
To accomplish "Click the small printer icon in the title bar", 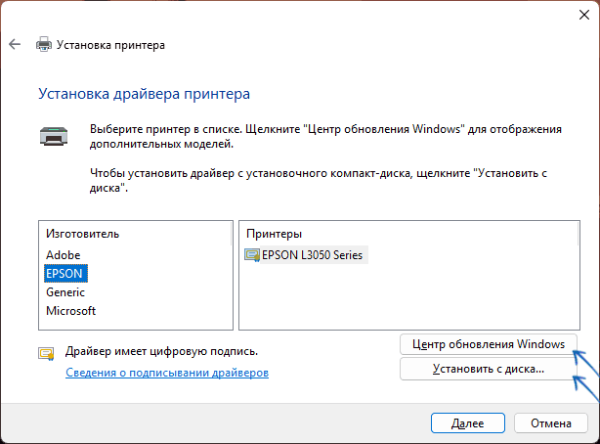I will [x=44, y=45].
